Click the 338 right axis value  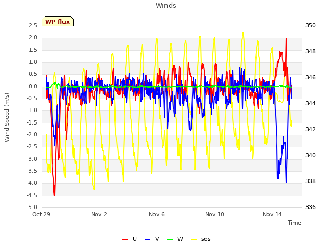(311, 181)
